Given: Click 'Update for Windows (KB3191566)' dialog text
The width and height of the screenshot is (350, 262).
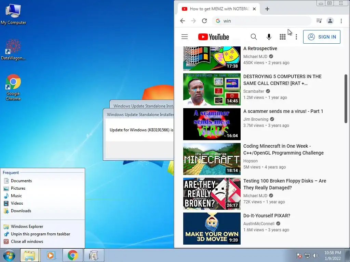Looking at the screenshot, I should [x=141, y=130].
